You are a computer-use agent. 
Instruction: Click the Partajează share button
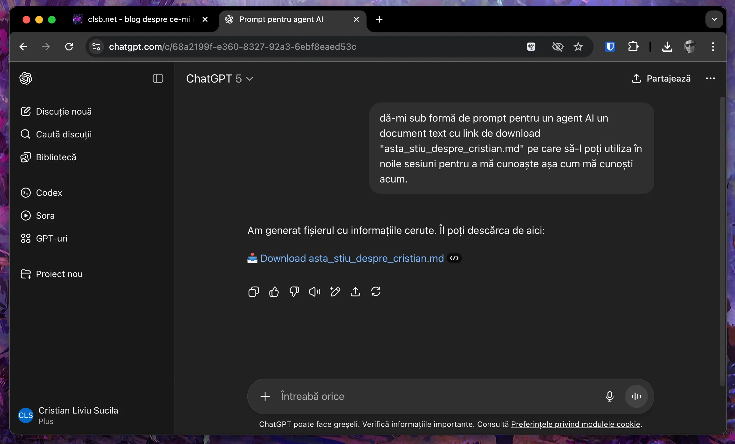661,78
